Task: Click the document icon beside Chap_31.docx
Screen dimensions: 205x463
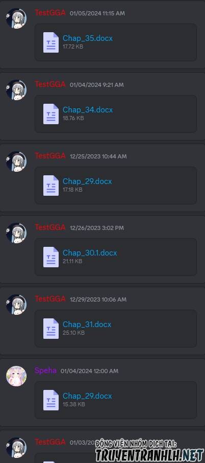Action: click(x=51, y=329)
